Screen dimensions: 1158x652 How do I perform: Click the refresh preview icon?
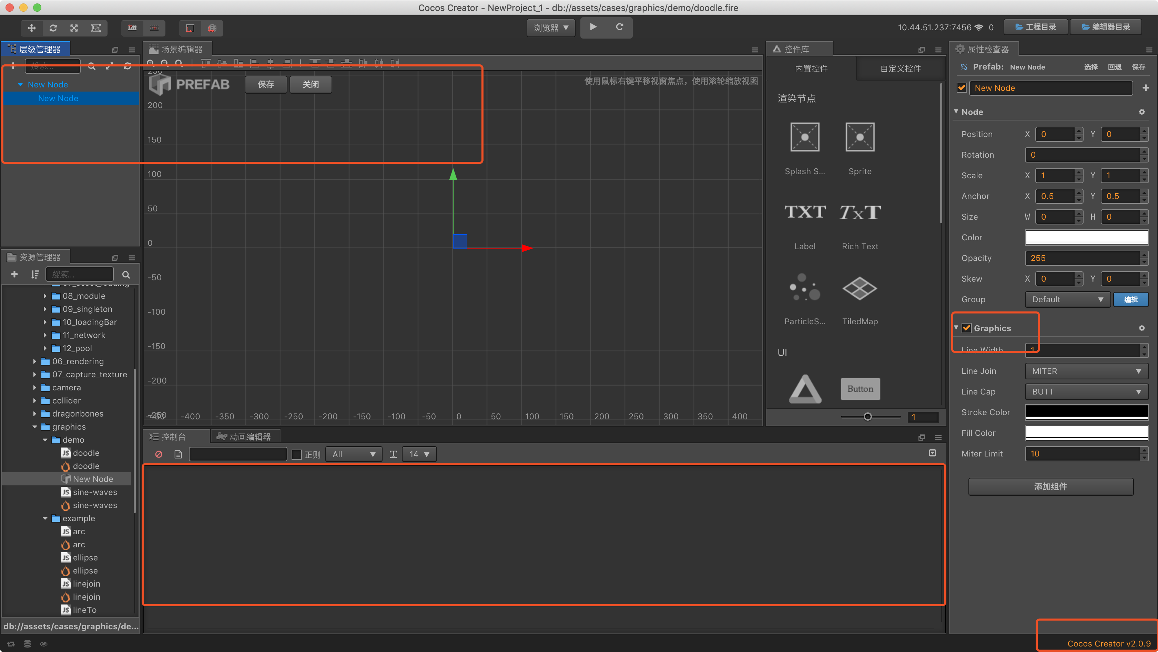pyautogui.click(x=619, y=27)
